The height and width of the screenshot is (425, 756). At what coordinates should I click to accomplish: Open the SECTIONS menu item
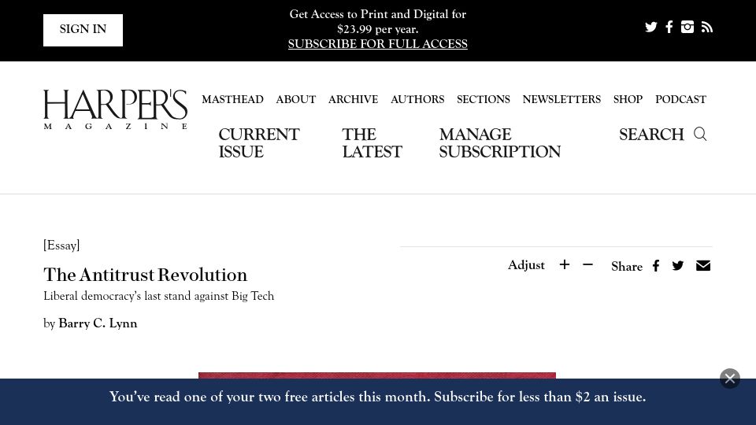click(x=483, y=99)
